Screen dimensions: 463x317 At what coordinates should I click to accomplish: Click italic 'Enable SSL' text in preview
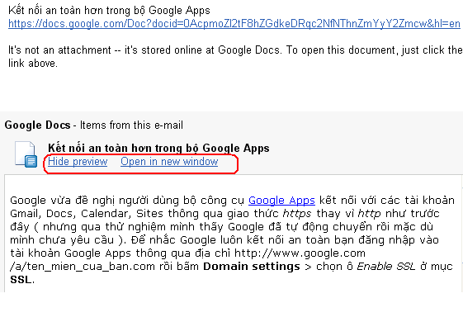(386, 267)
